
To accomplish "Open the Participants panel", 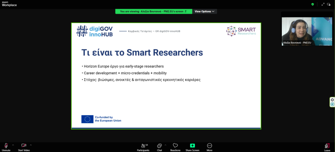I will click(143, 146).
